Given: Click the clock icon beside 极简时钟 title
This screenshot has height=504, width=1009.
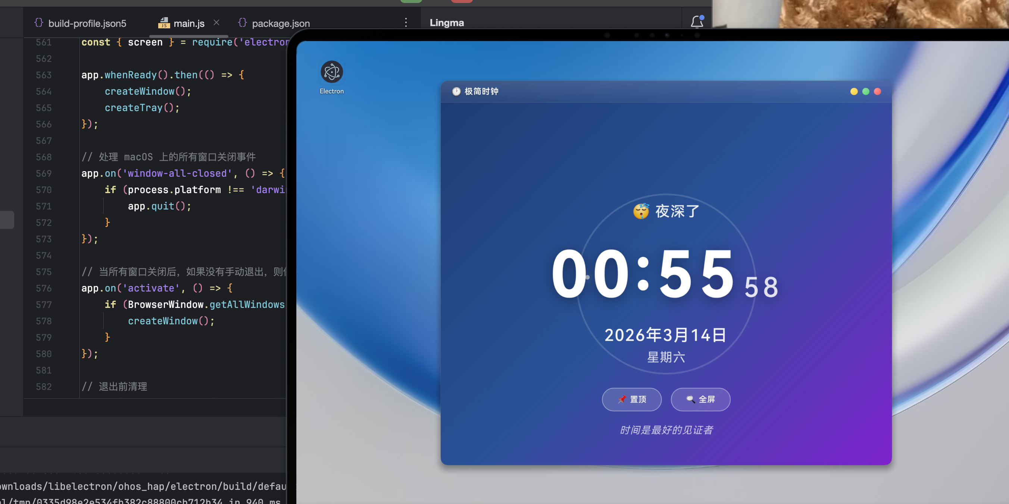Looking at the screenshot, I should pos(456,92).
